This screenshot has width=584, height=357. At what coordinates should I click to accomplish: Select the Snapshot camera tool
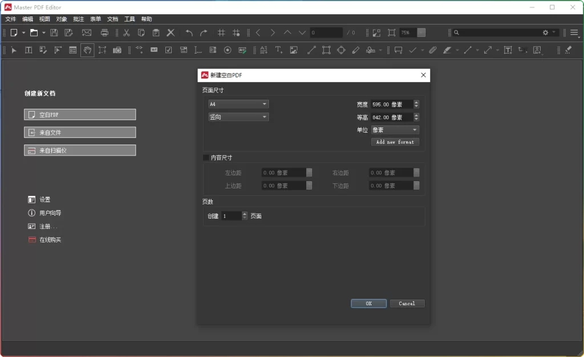coord(116,50)
